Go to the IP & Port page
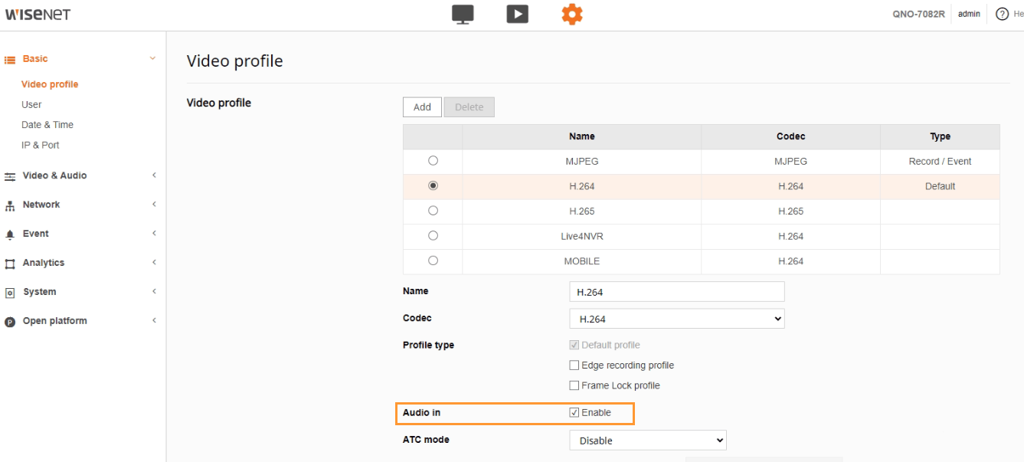The width and height of the screenshot is (1024, 462). tap(41, 145)
